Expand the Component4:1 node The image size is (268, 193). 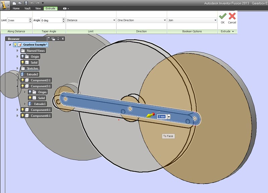pyautogui.click(x=17, y=110)
